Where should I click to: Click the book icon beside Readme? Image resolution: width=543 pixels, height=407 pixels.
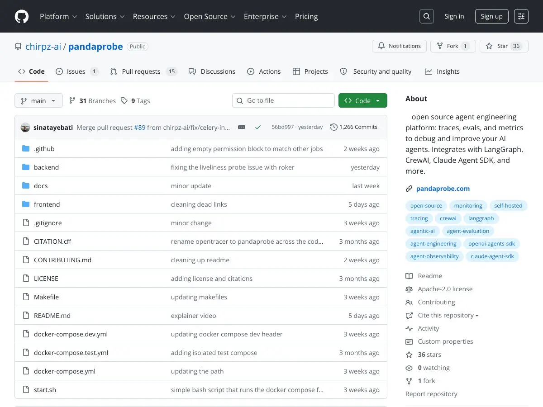(x=409, y=276)
